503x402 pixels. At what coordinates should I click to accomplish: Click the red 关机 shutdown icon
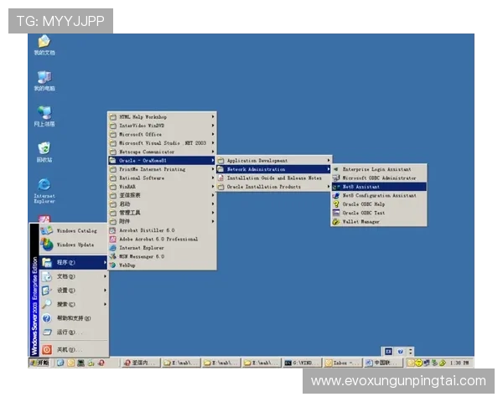click(47, 349)
